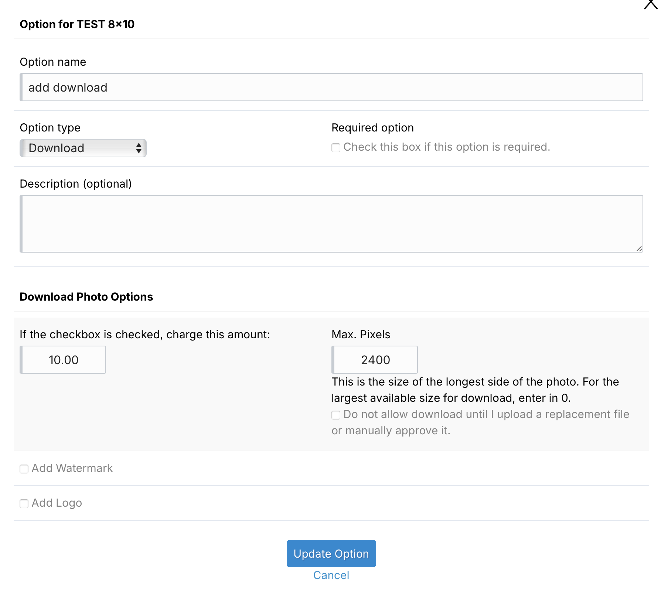Close the option dialog with the X icon
This screenshot has height=599, width=668.
(x=651, y=4)
